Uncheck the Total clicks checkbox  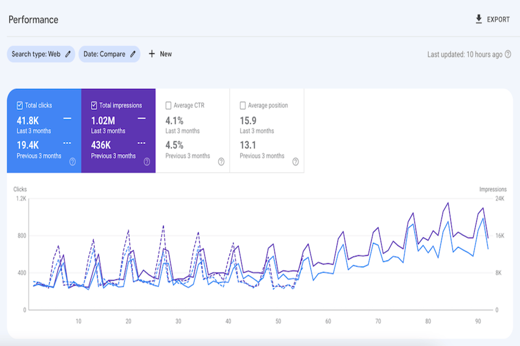19,105
